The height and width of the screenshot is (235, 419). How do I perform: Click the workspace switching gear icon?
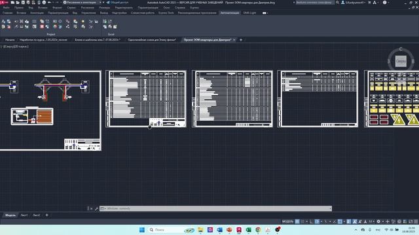pos(378,221)
